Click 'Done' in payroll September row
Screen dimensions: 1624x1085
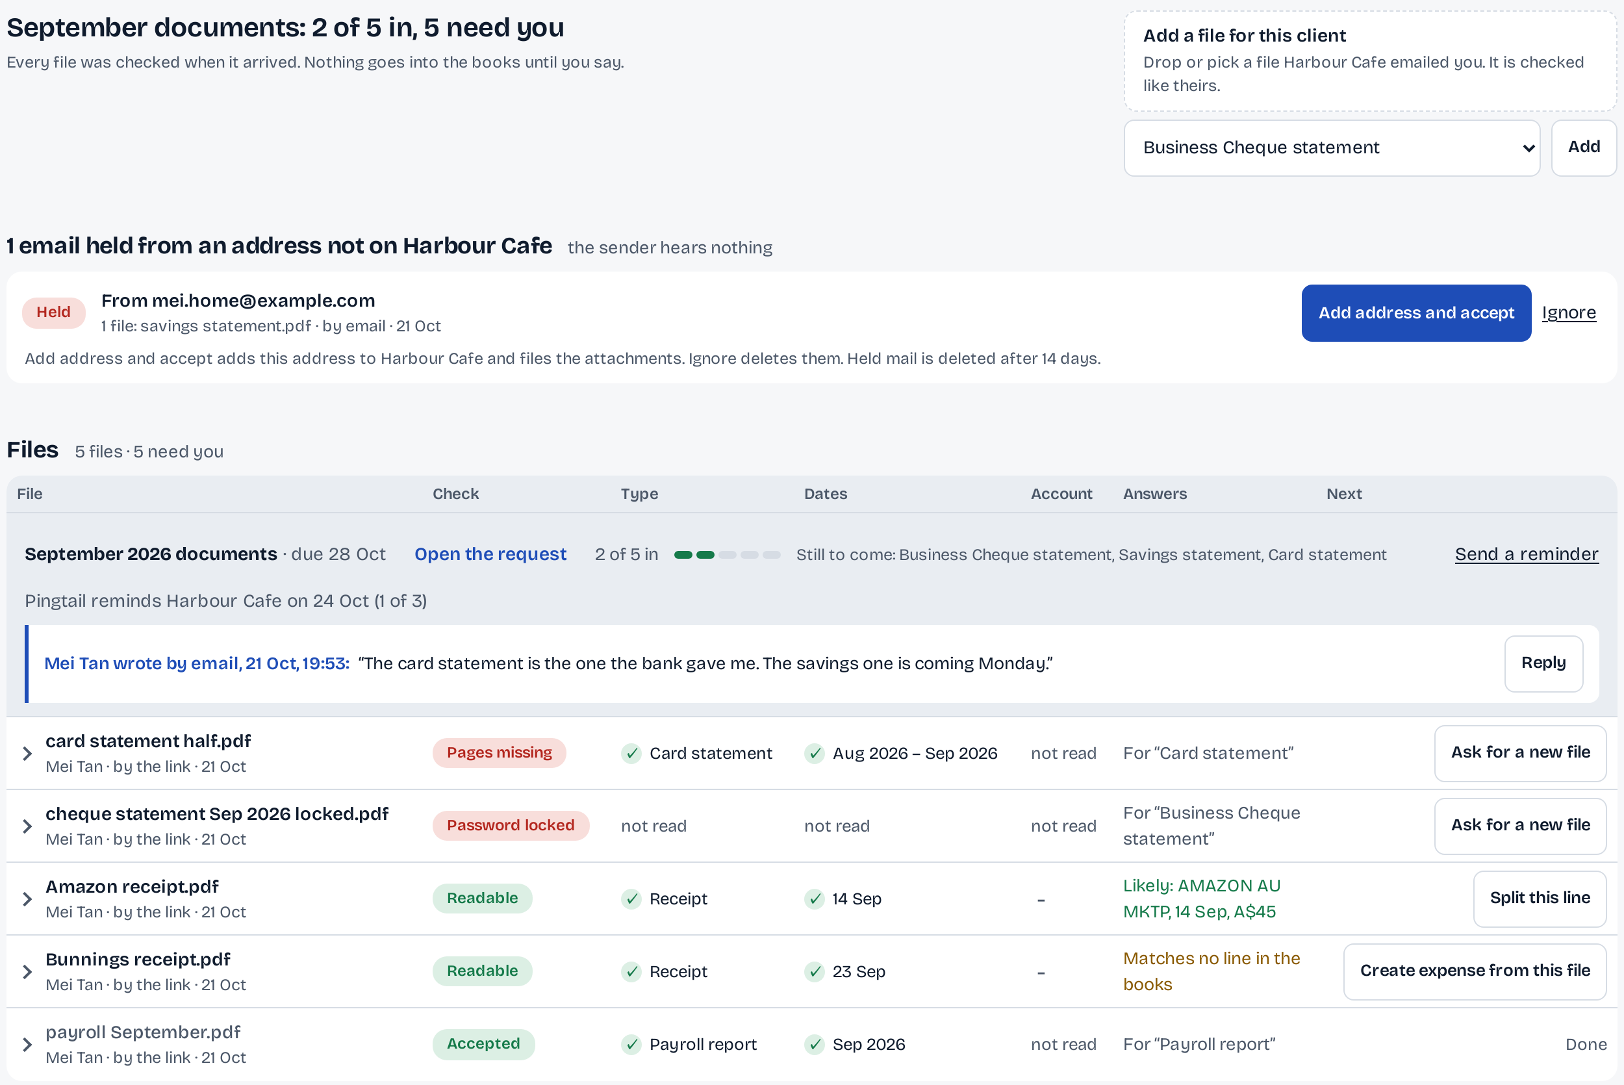pyautogui.click(x=1586, y=1044)
